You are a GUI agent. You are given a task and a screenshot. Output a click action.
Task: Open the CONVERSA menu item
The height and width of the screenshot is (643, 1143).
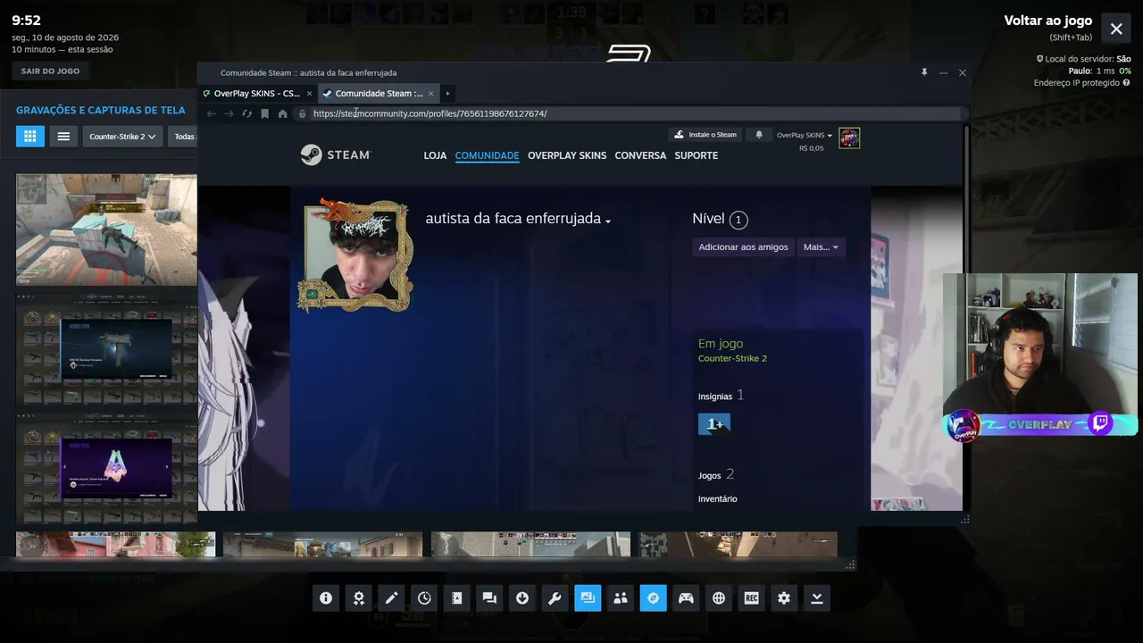coord(640,155)
